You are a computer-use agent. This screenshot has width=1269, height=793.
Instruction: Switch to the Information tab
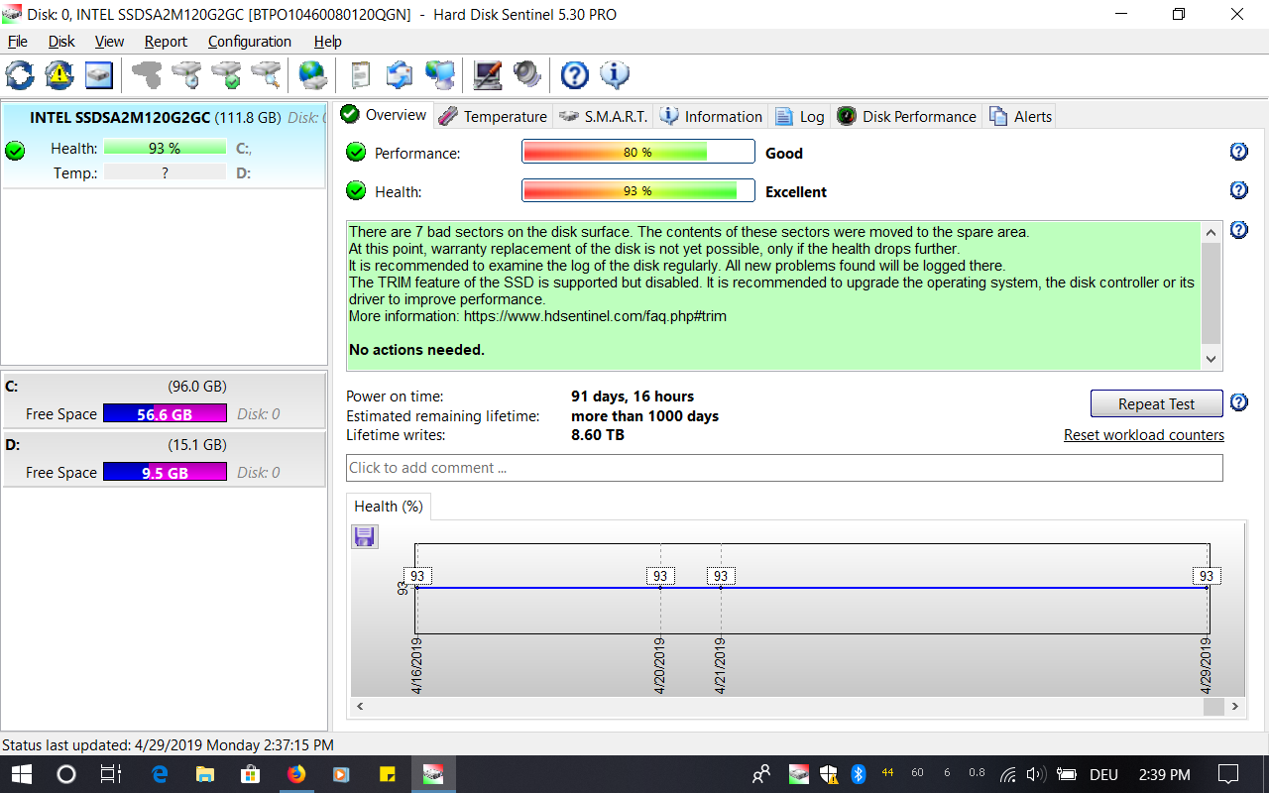tap(711, 116)
